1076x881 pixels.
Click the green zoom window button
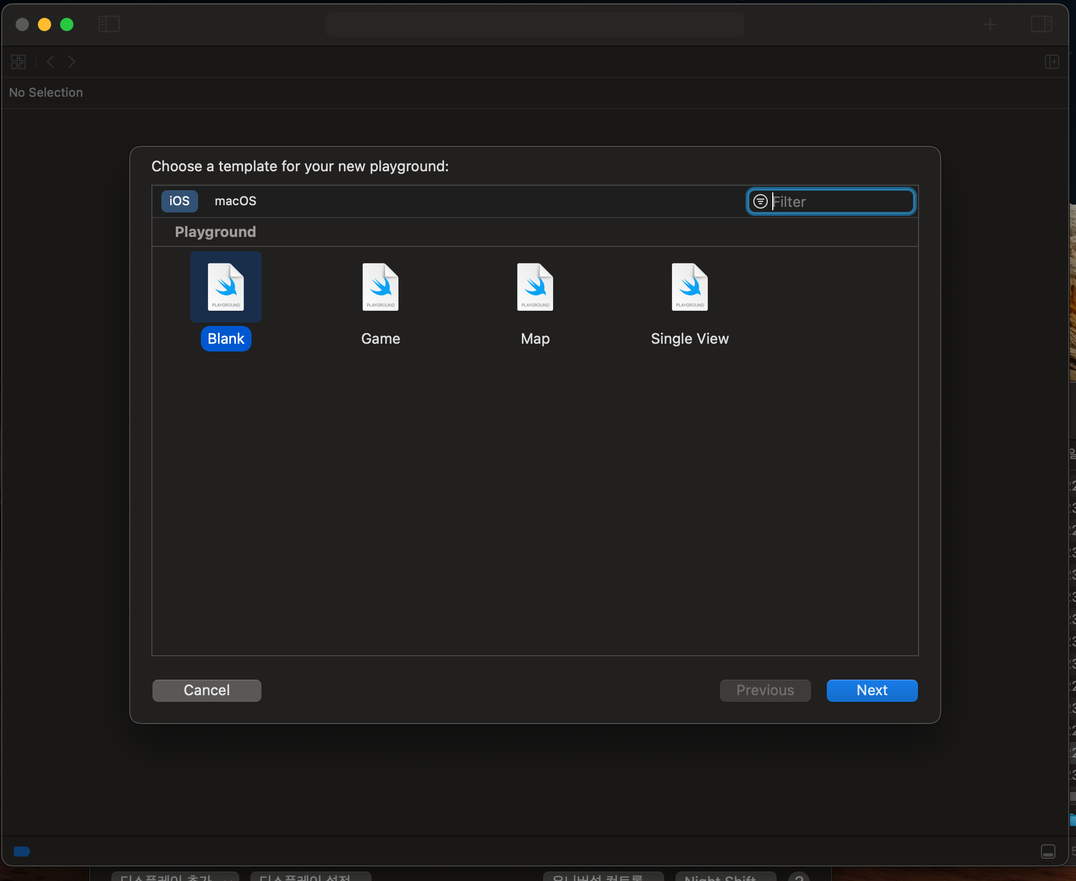pyautogui.click(x=67, y=24)
